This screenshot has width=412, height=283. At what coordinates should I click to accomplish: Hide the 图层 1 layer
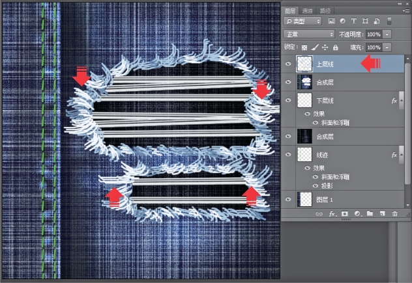[x=288, y=199]
